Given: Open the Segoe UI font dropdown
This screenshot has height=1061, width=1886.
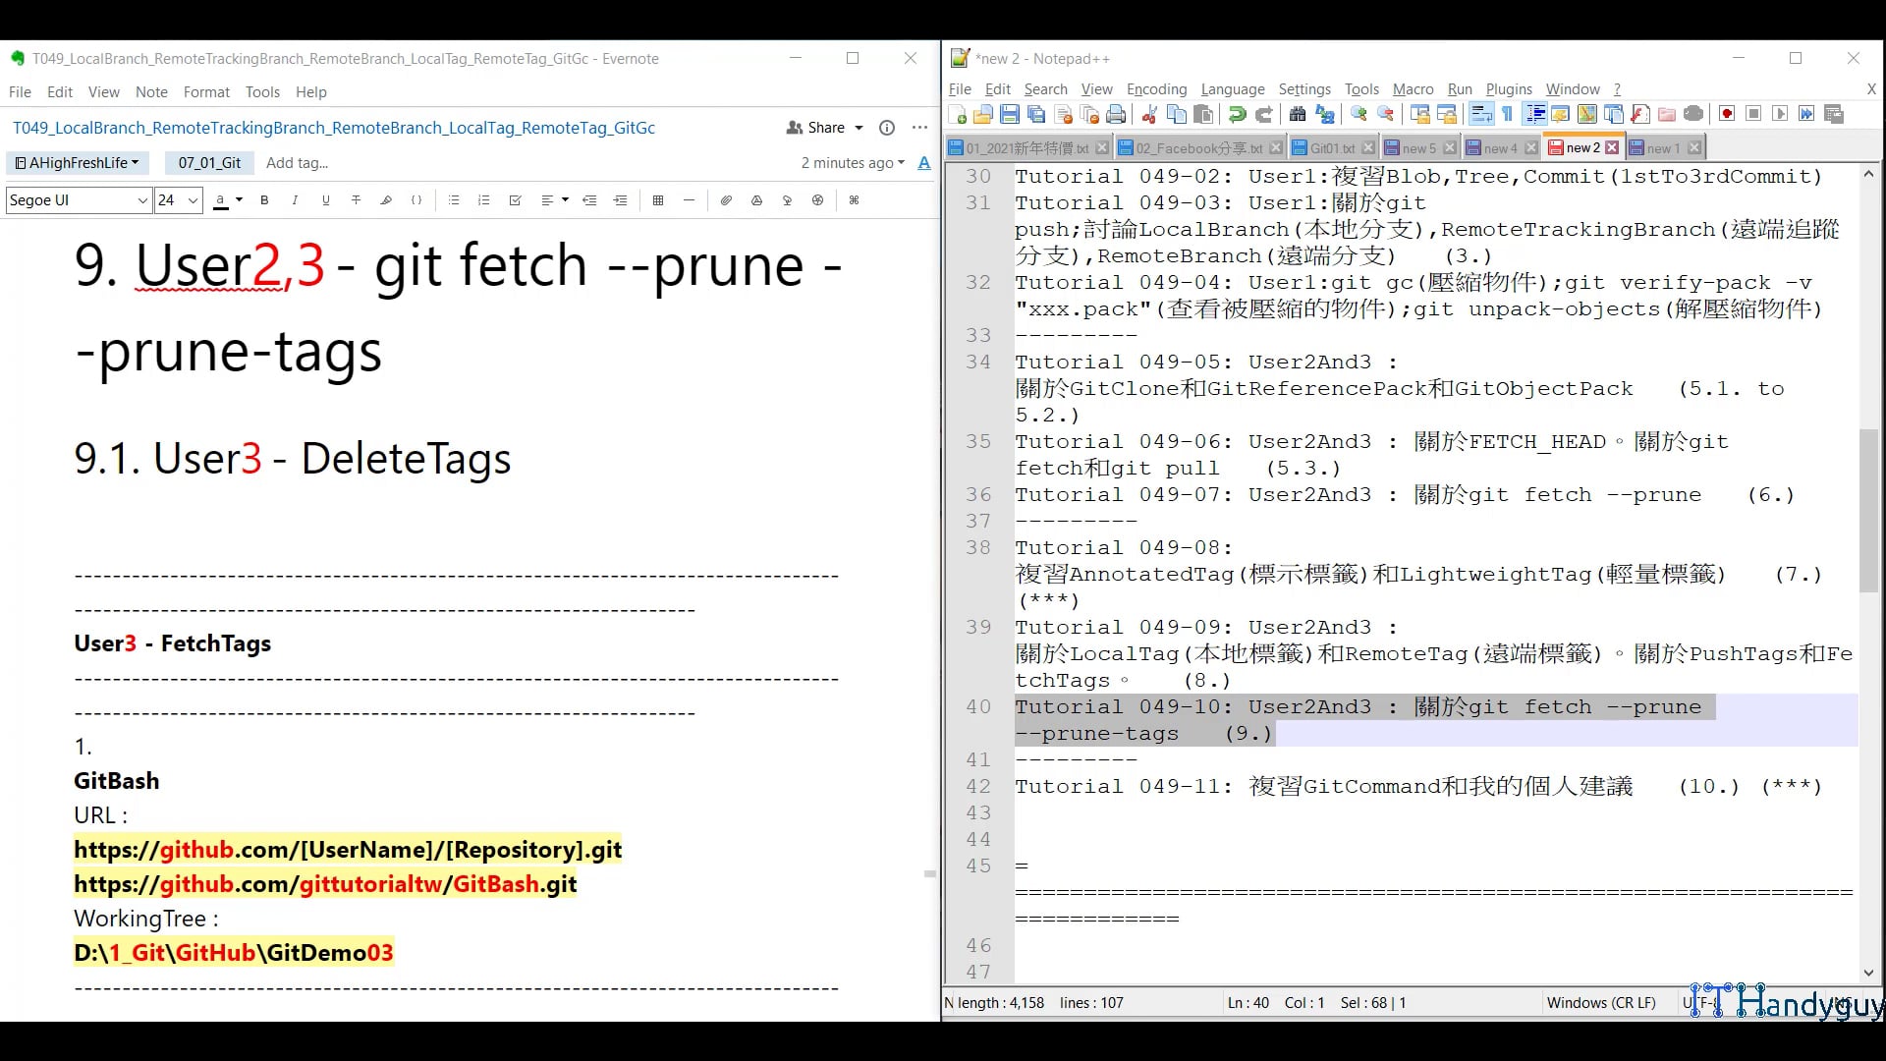Looking at the screenshot, I should click(77, 200).
